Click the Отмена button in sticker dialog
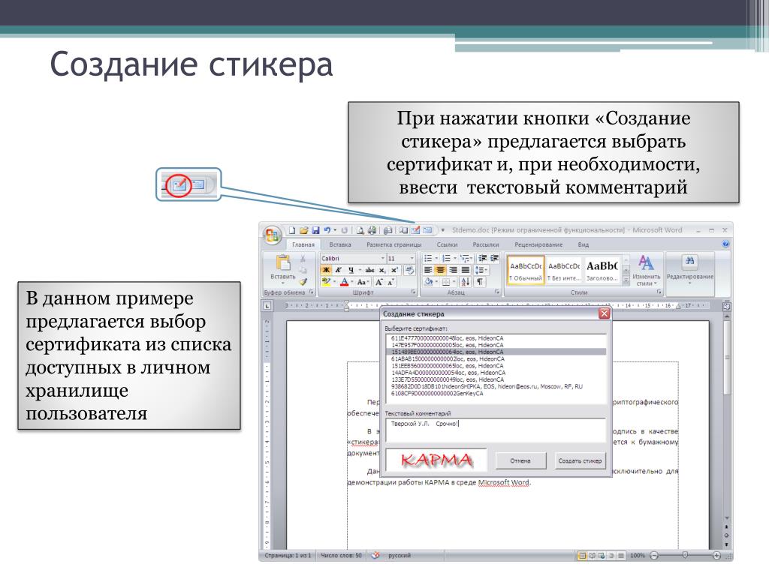 (x=520, y=460)
